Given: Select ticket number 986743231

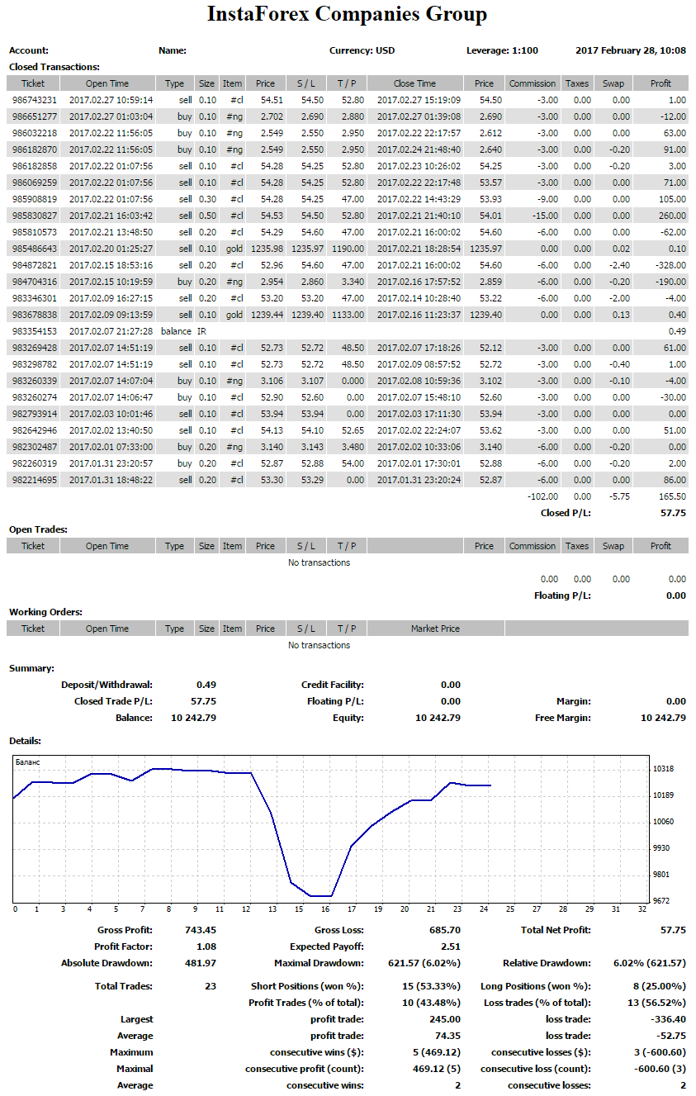Looking at the screenshot, I should pyautogui.click(x=35, y=100).
